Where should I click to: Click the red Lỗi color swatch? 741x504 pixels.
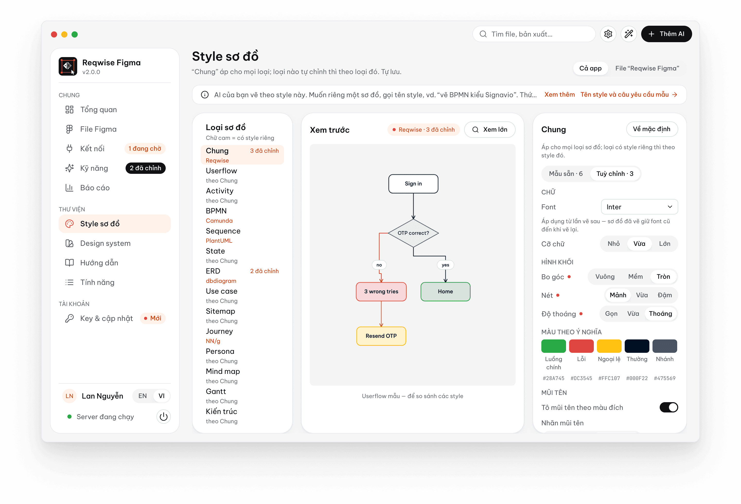[581, 346]
